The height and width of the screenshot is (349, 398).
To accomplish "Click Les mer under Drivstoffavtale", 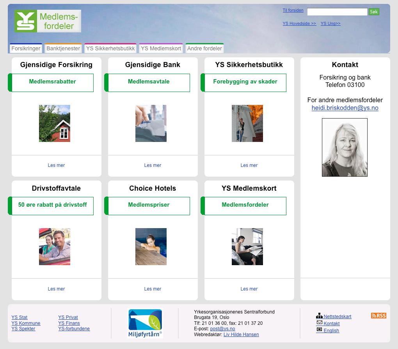I will pos(56,289).
